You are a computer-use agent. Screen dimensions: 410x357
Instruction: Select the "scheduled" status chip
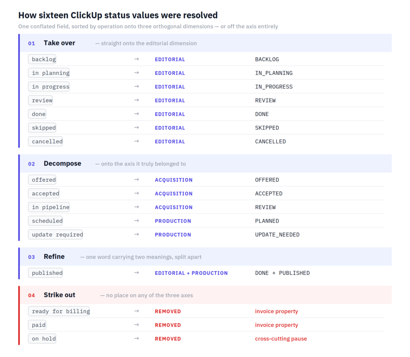tap(46, 221)
